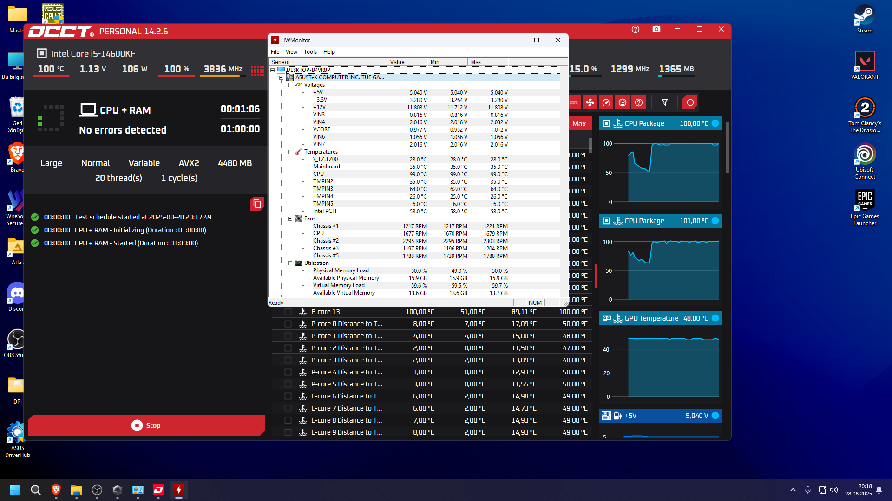Viewport: 892px width, 501px height.
Task: Click the Sensor column header in HWMonitor
Action: pyautogui.click(x=328, y=62)
